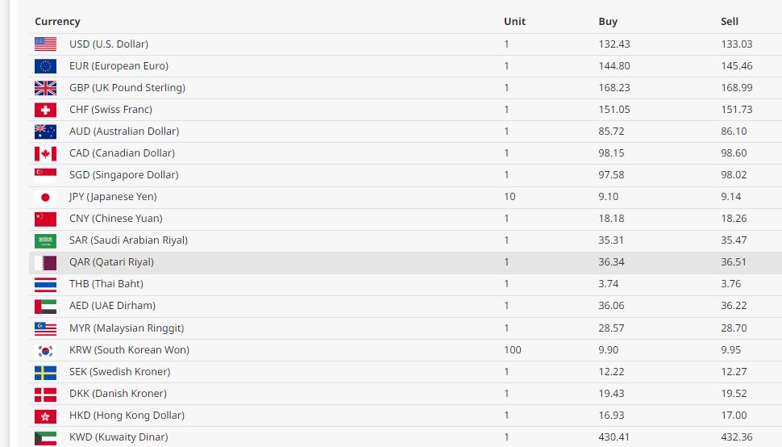Click the U.S. Dollar flag icon

point(45,44)
